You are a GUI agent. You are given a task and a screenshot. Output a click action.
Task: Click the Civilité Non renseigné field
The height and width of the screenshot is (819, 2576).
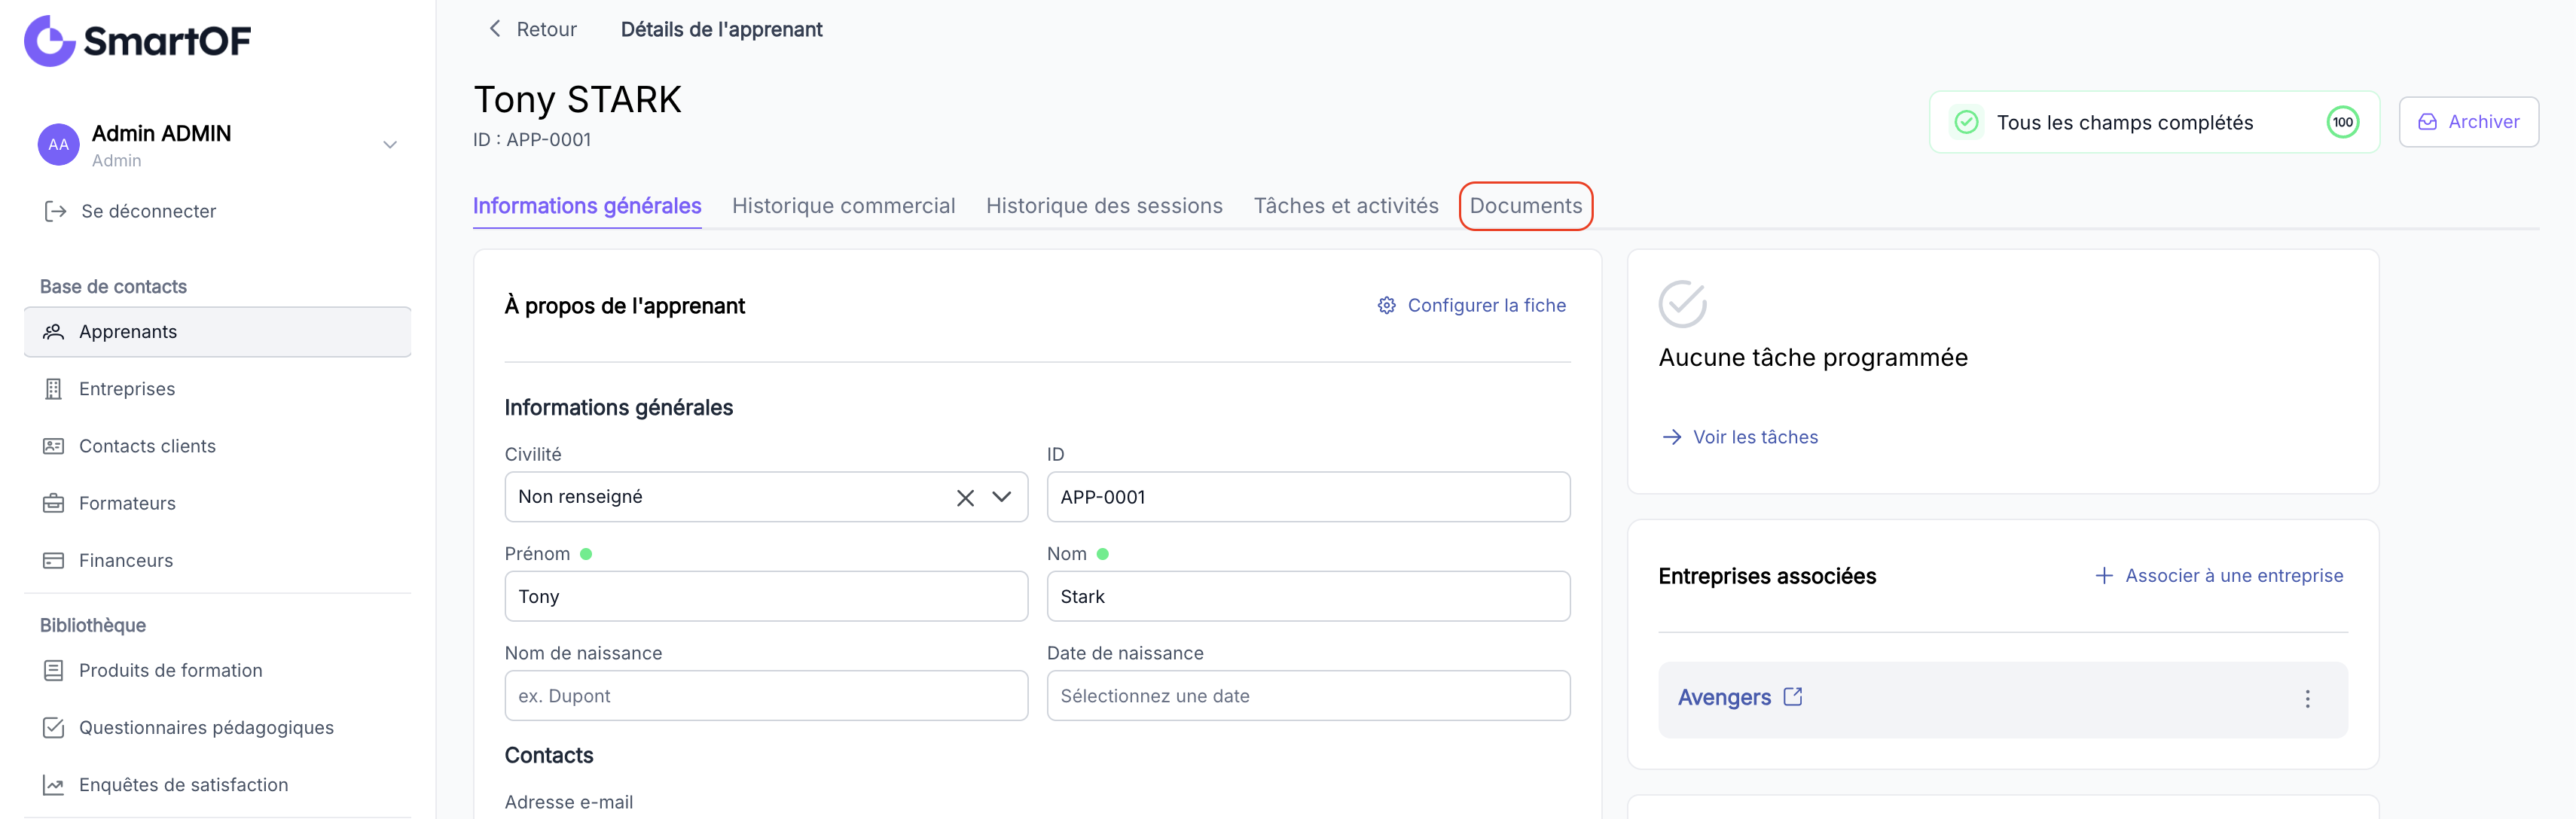766,497
